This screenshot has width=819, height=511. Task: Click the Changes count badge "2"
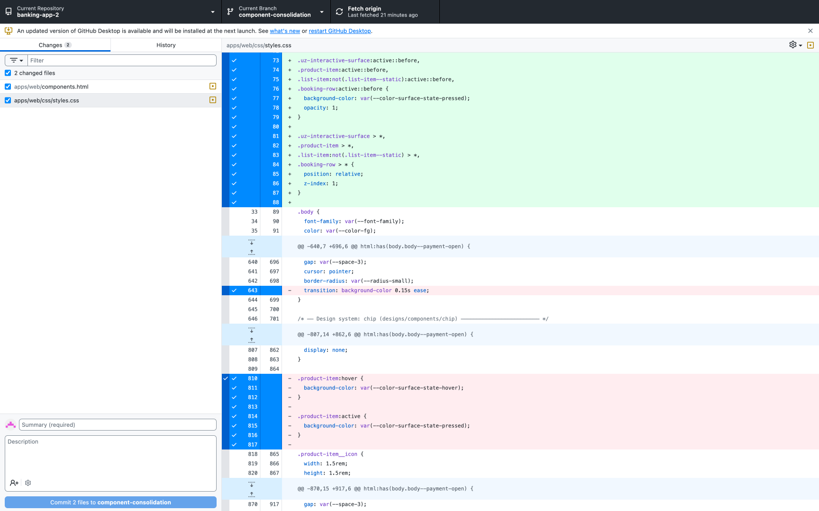(68, 45)
